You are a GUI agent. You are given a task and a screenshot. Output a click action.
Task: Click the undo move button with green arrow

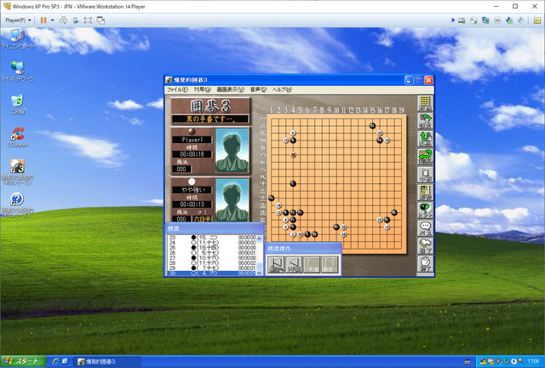point(425,122)
